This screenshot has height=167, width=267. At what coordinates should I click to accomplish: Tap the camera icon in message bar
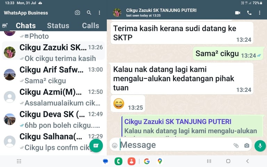pos(246,145)
